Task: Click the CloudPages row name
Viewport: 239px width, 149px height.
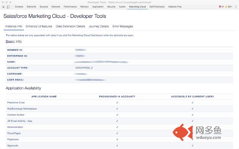Action: point(14,133)
